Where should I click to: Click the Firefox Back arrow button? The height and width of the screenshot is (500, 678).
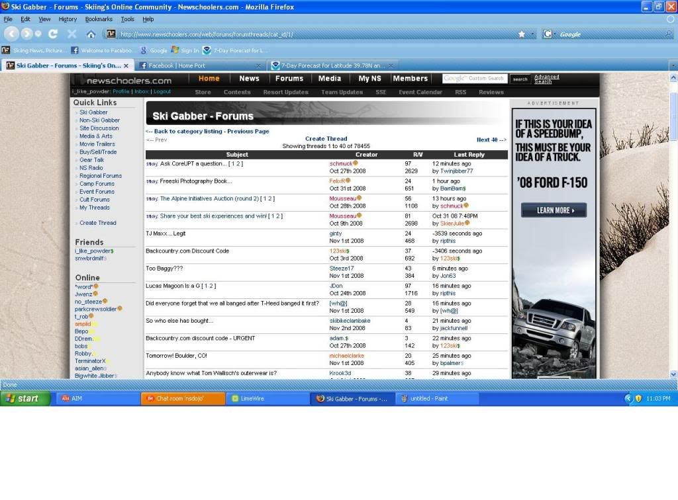11,34
